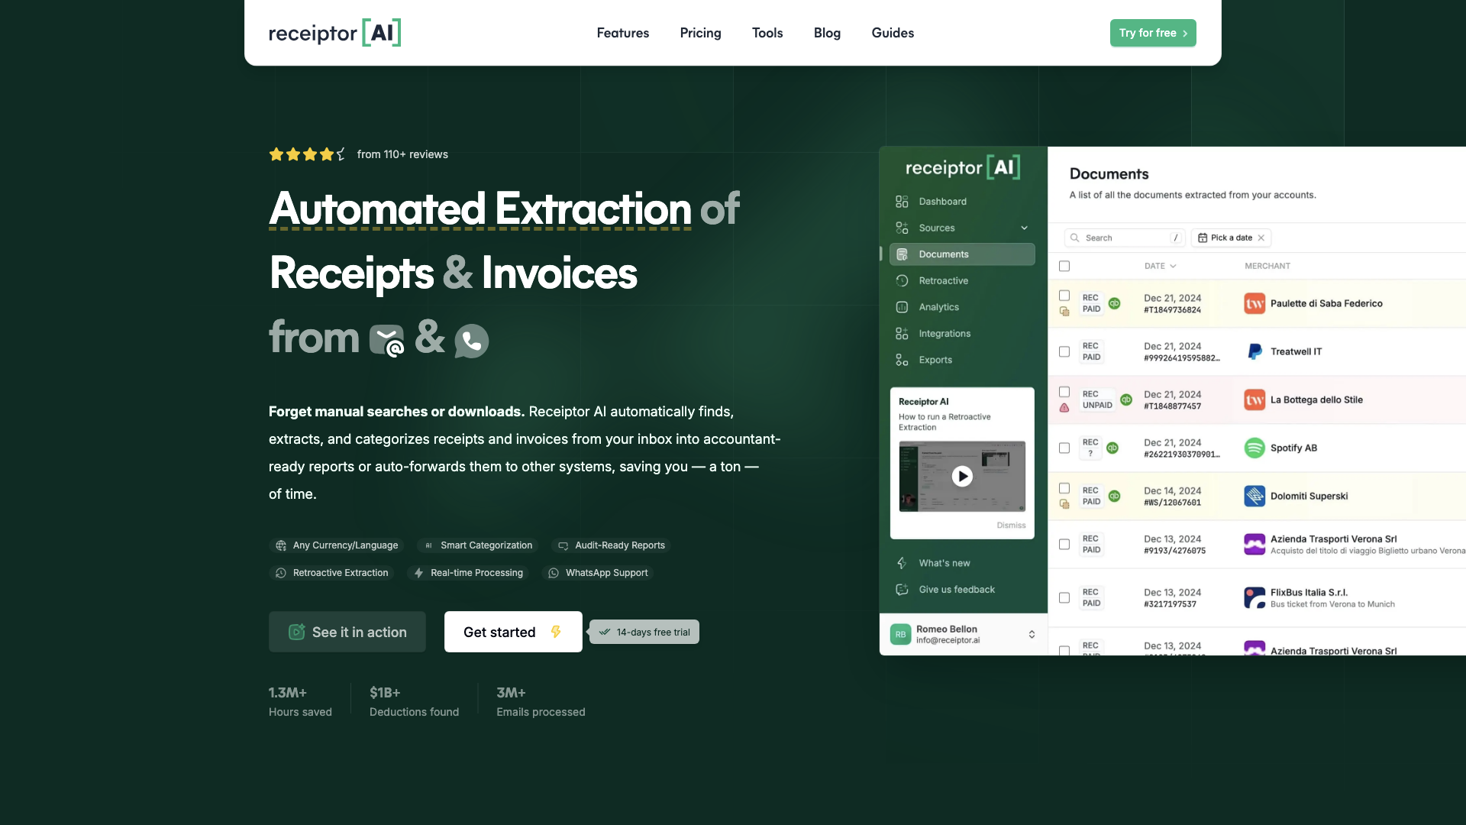Expand the DATE column sort dropdown

pyautogui.click(x=1171, y=265)
